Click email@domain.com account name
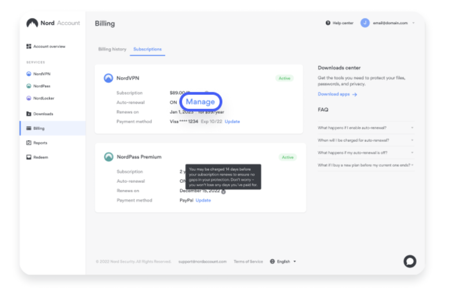 (x=390, y=23)
